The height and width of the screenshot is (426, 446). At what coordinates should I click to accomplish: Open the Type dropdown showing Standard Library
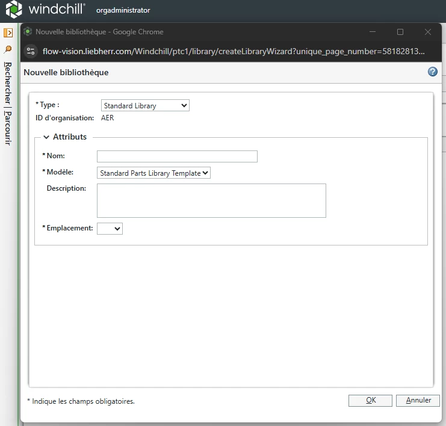[145, 105]
